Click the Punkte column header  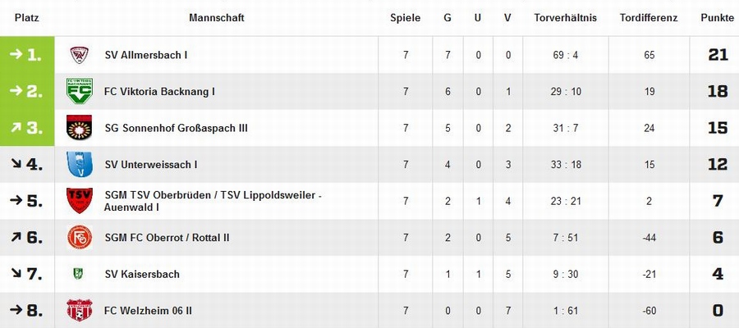[x=718, y=18]
